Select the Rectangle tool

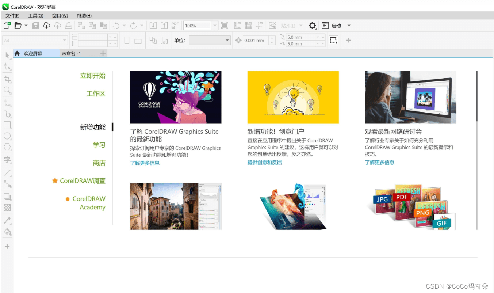coord(7,125)
